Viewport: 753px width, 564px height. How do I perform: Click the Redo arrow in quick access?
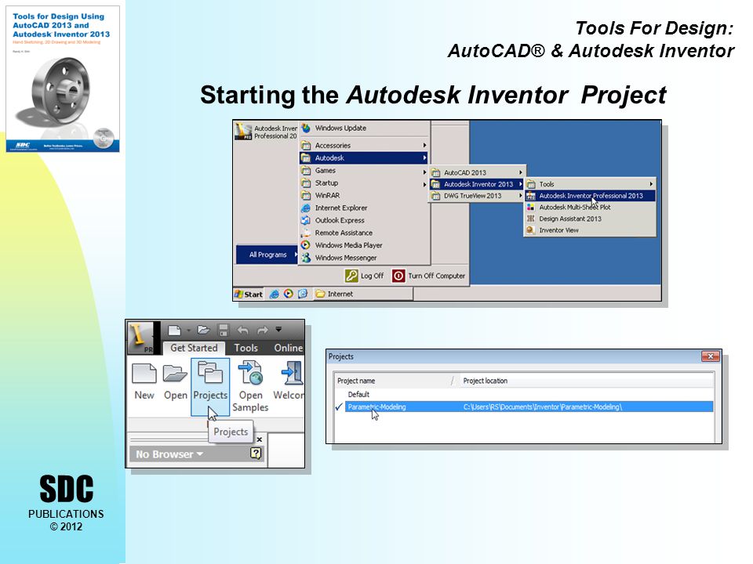click(x=262, y=330)
